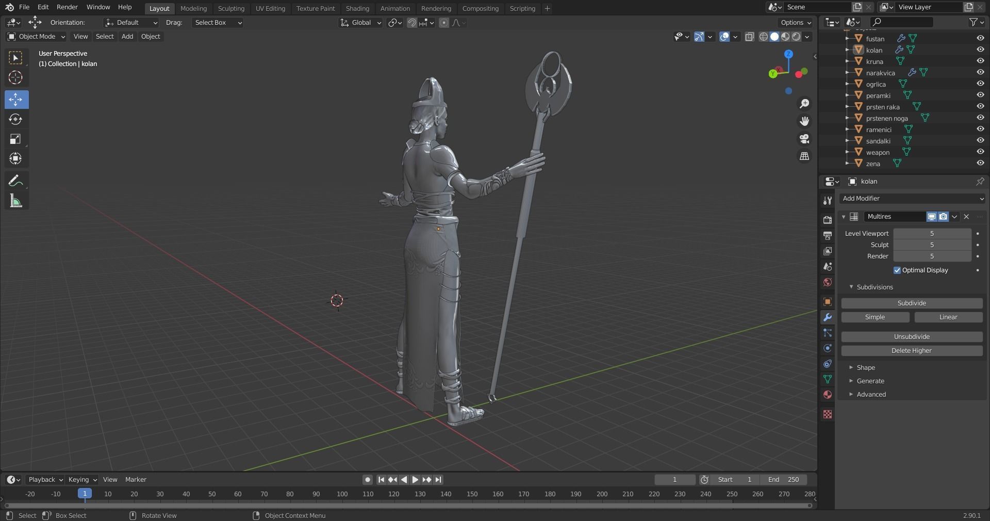Open Render properties tab
The image size is (990, 521).
coord(828,220)
